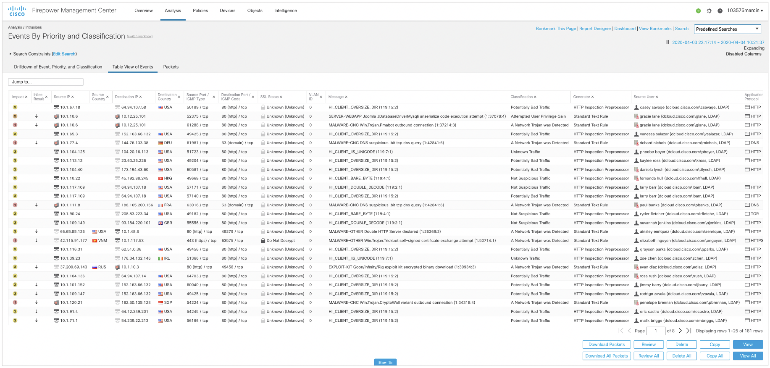
Task: Open the settings gear icon
Action: pyautogui.click(x=709, y=11)
